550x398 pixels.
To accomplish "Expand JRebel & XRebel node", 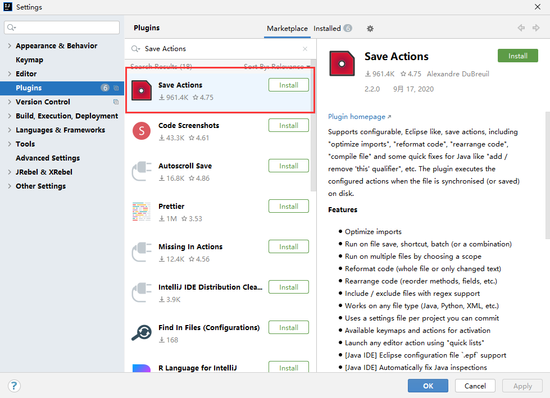I will click(10, 172).
